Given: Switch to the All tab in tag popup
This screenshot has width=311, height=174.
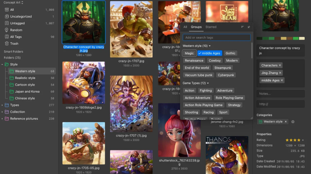Looking at the screenshot, I should click(x=185, y=27).
